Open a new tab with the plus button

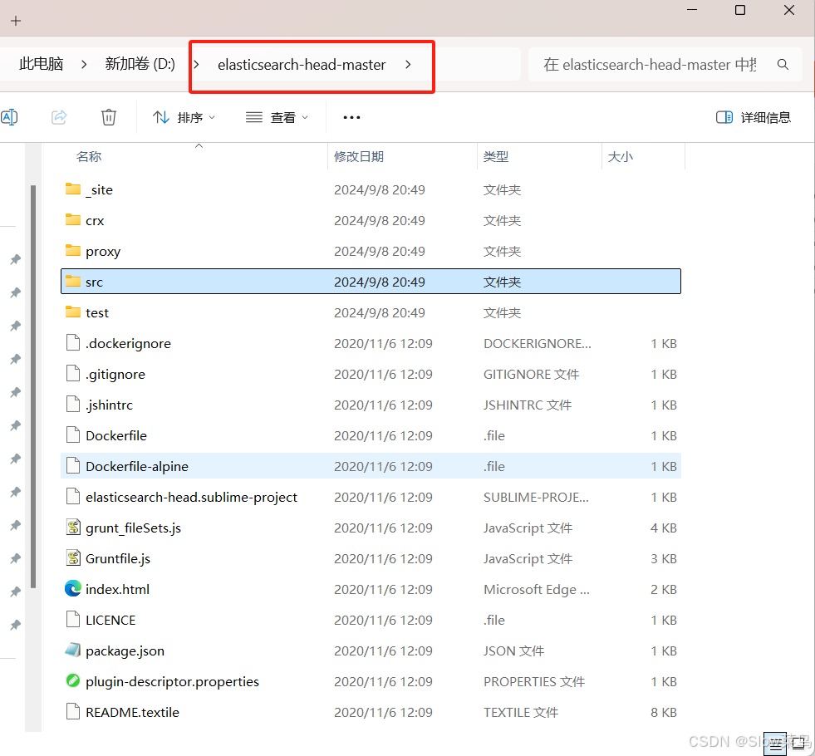(16, 21)
